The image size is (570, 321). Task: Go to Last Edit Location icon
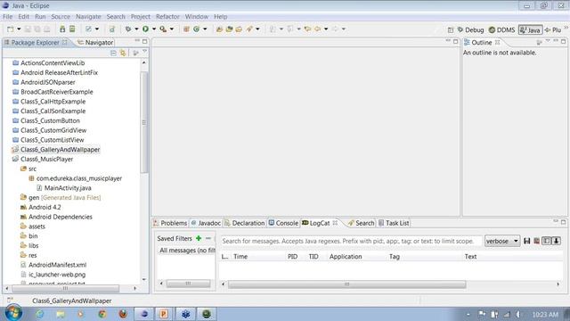(x=307, y=29)
